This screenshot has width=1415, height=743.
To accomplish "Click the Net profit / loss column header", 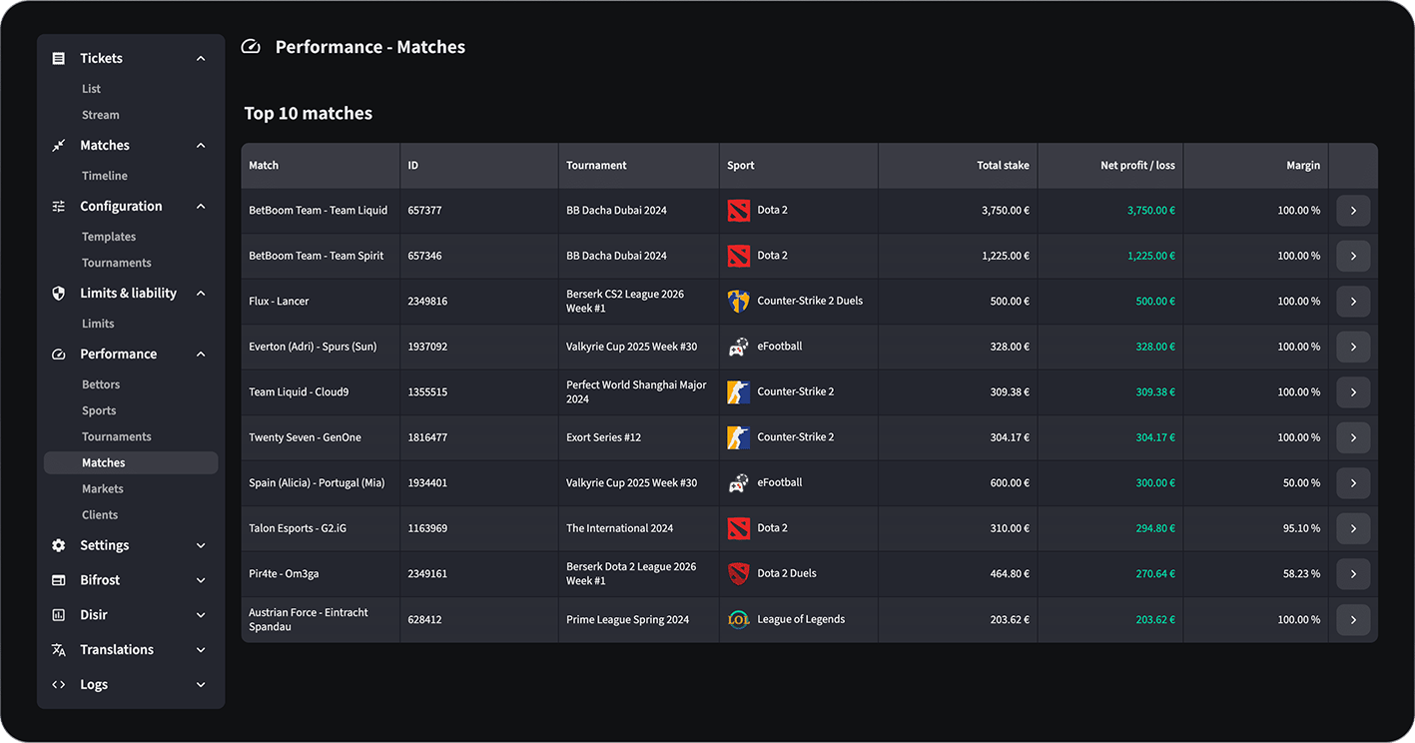I will (x=1137, y=166).
